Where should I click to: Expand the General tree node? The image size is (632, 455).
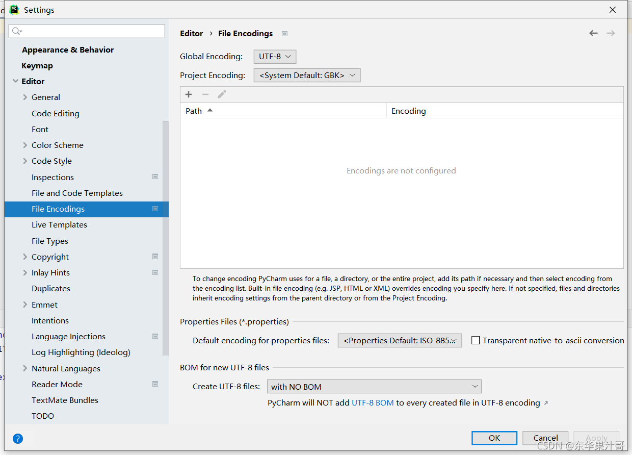25,97
